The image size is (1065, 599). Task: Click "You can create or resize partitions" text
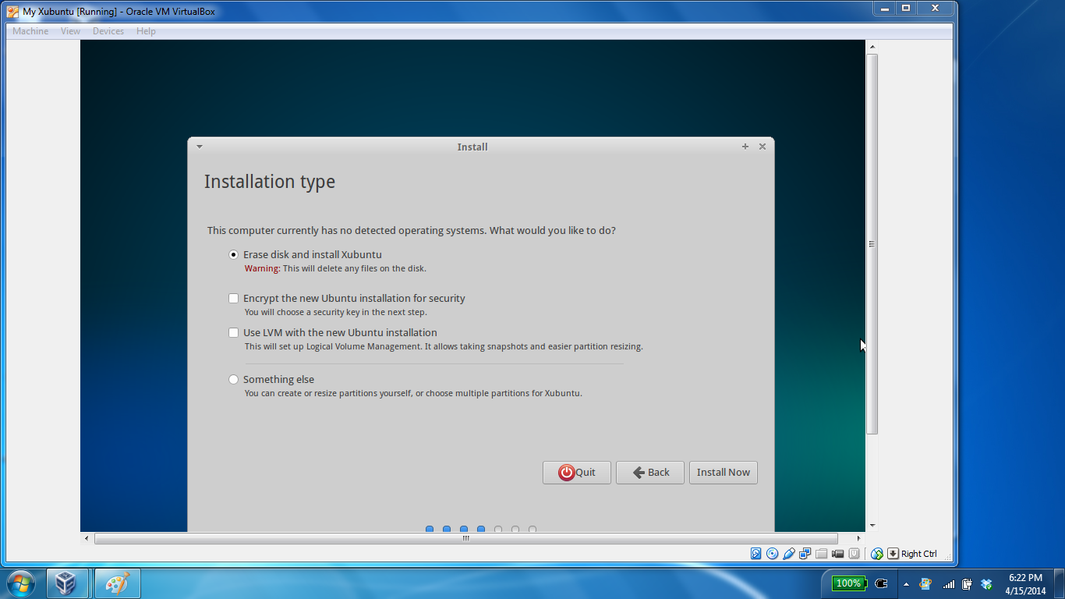413,393
